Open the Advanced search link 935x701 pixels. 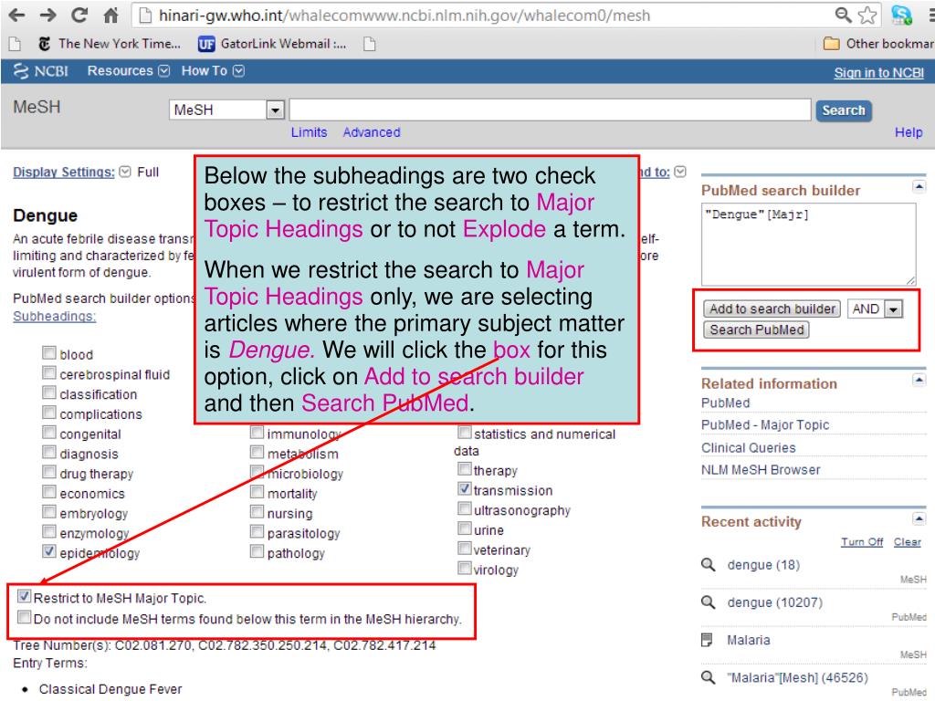[372, 132]
